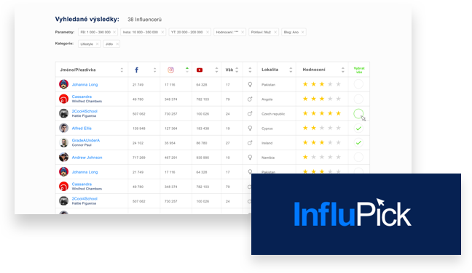Open GradeAUnderA profile link
Image resolution: width=472 pixels, height=273 pixels.
click(x=86, y=140)
